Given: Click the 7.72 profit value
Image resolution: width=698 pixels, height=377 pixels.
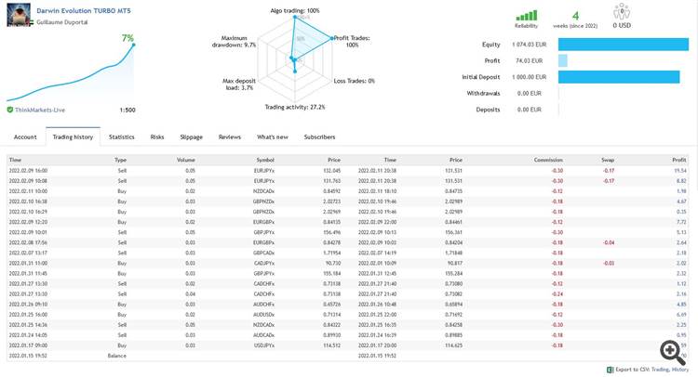Looking at the screenshot, I should [681, 222].
